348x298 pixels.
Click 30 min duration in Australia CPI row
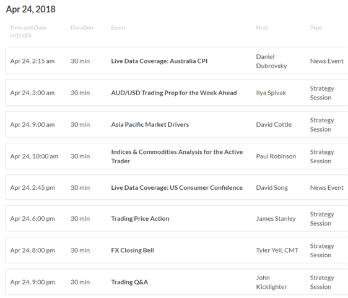(x=80, y=61)
